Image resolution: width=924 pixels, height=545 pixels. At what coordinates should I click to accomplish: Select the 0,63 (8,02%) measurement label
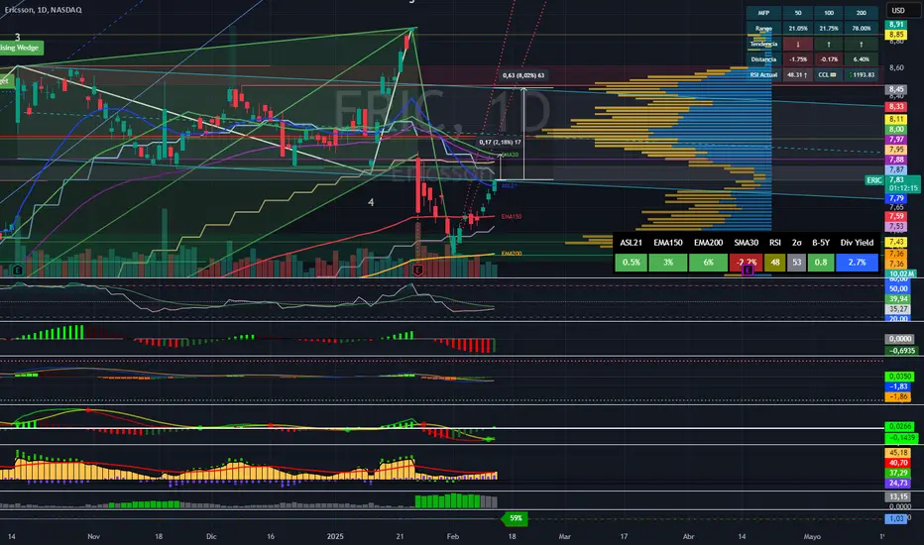point(523,75)
